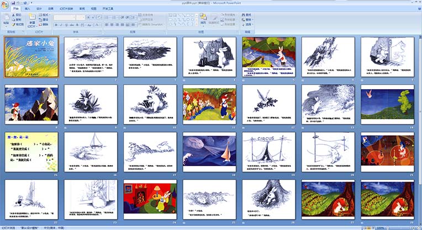
Task: Toggle Bold formatting
Action: (x=56, y=25)
